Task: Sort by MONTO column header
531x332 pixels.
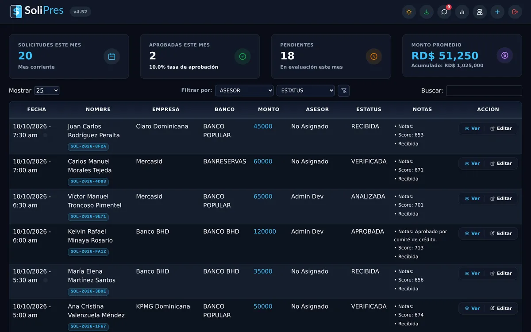Action: tap(269, 109)
